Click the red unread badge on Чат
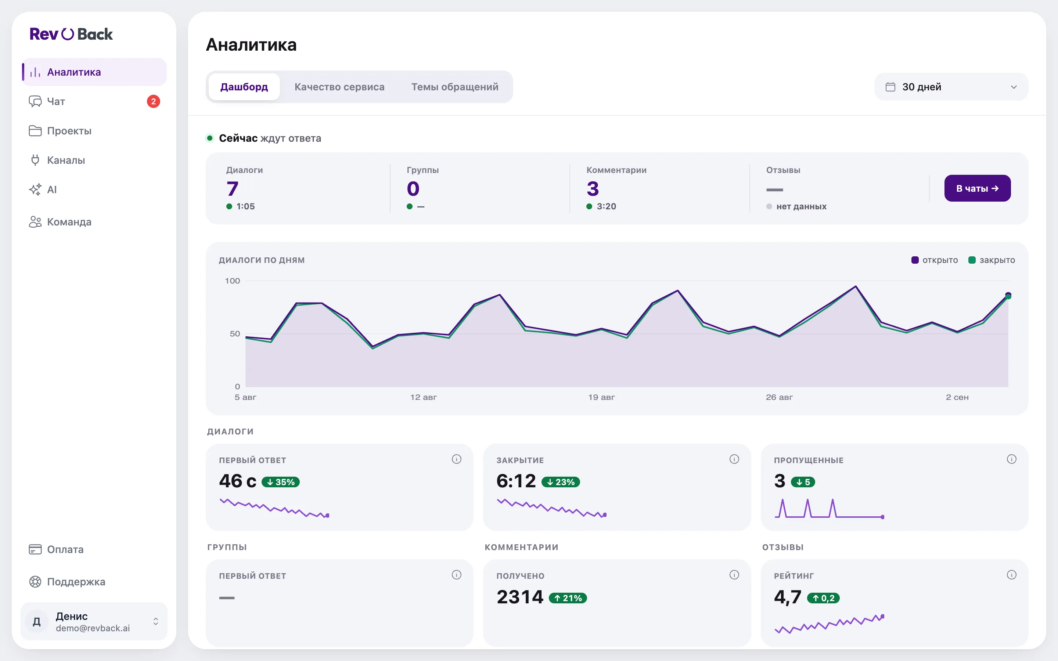The height and width of the screenshot is (661, 1058). [x=154, y=101]
